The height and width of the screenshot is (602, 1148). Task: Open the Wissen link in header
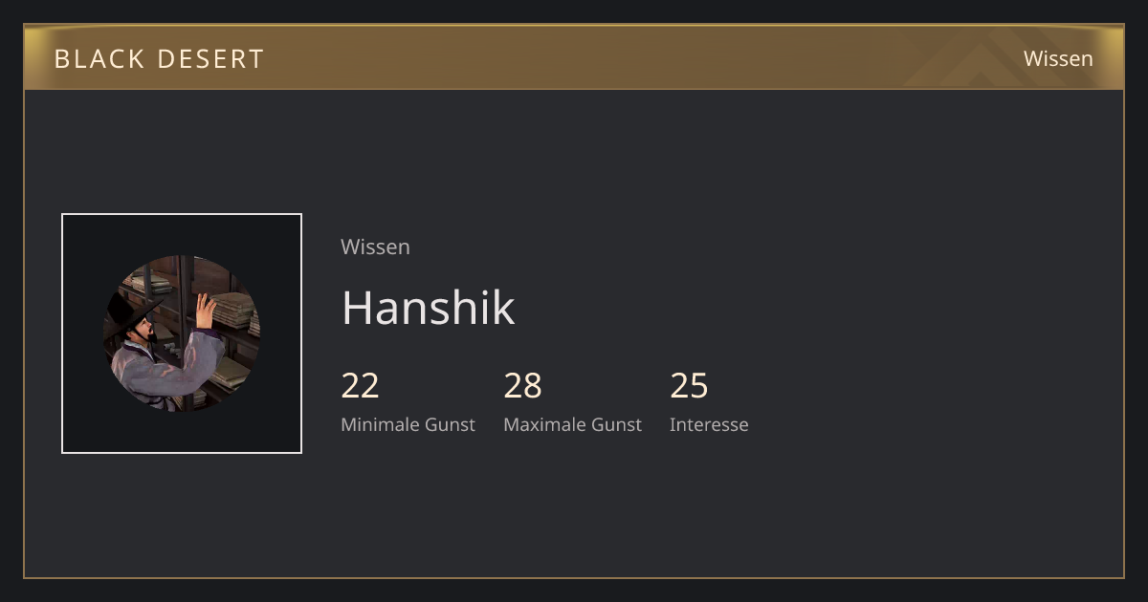click(1058, 58)
